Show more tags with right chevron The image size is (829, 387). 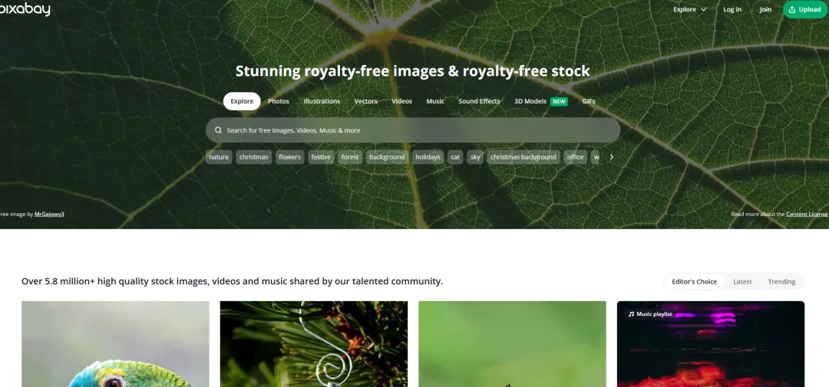[x=612, y=157]
